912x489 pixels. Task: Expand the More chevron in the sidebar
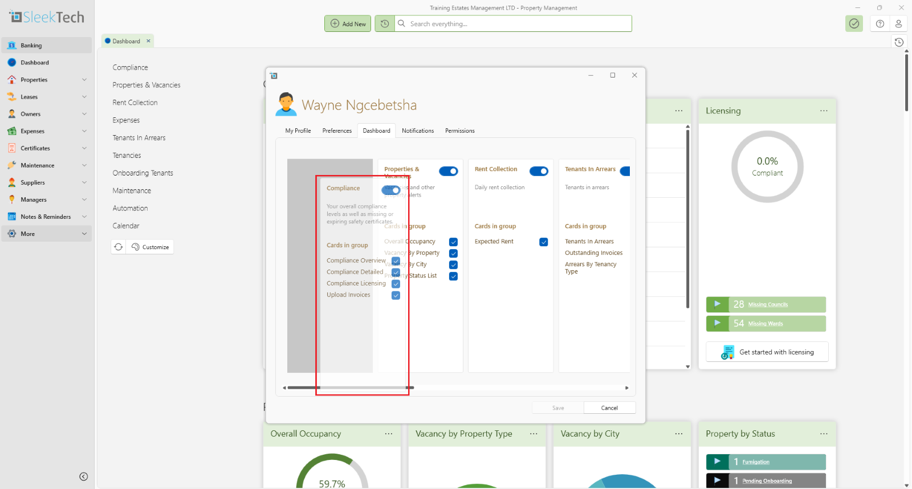click(x=84, y=234)
